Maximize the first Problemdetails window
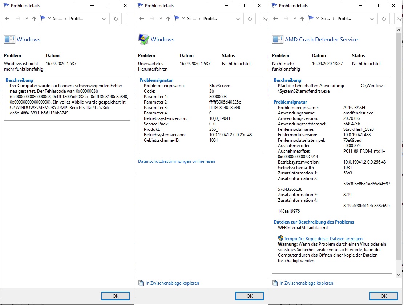The width and height of the screenshot is (404, 306). point(109,5)
